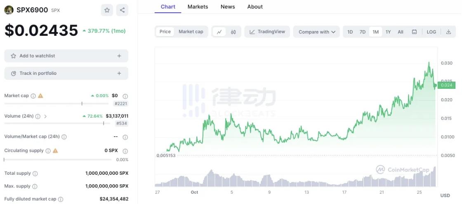Click the Fully diluted market cap info icon

tap(61, 199)
